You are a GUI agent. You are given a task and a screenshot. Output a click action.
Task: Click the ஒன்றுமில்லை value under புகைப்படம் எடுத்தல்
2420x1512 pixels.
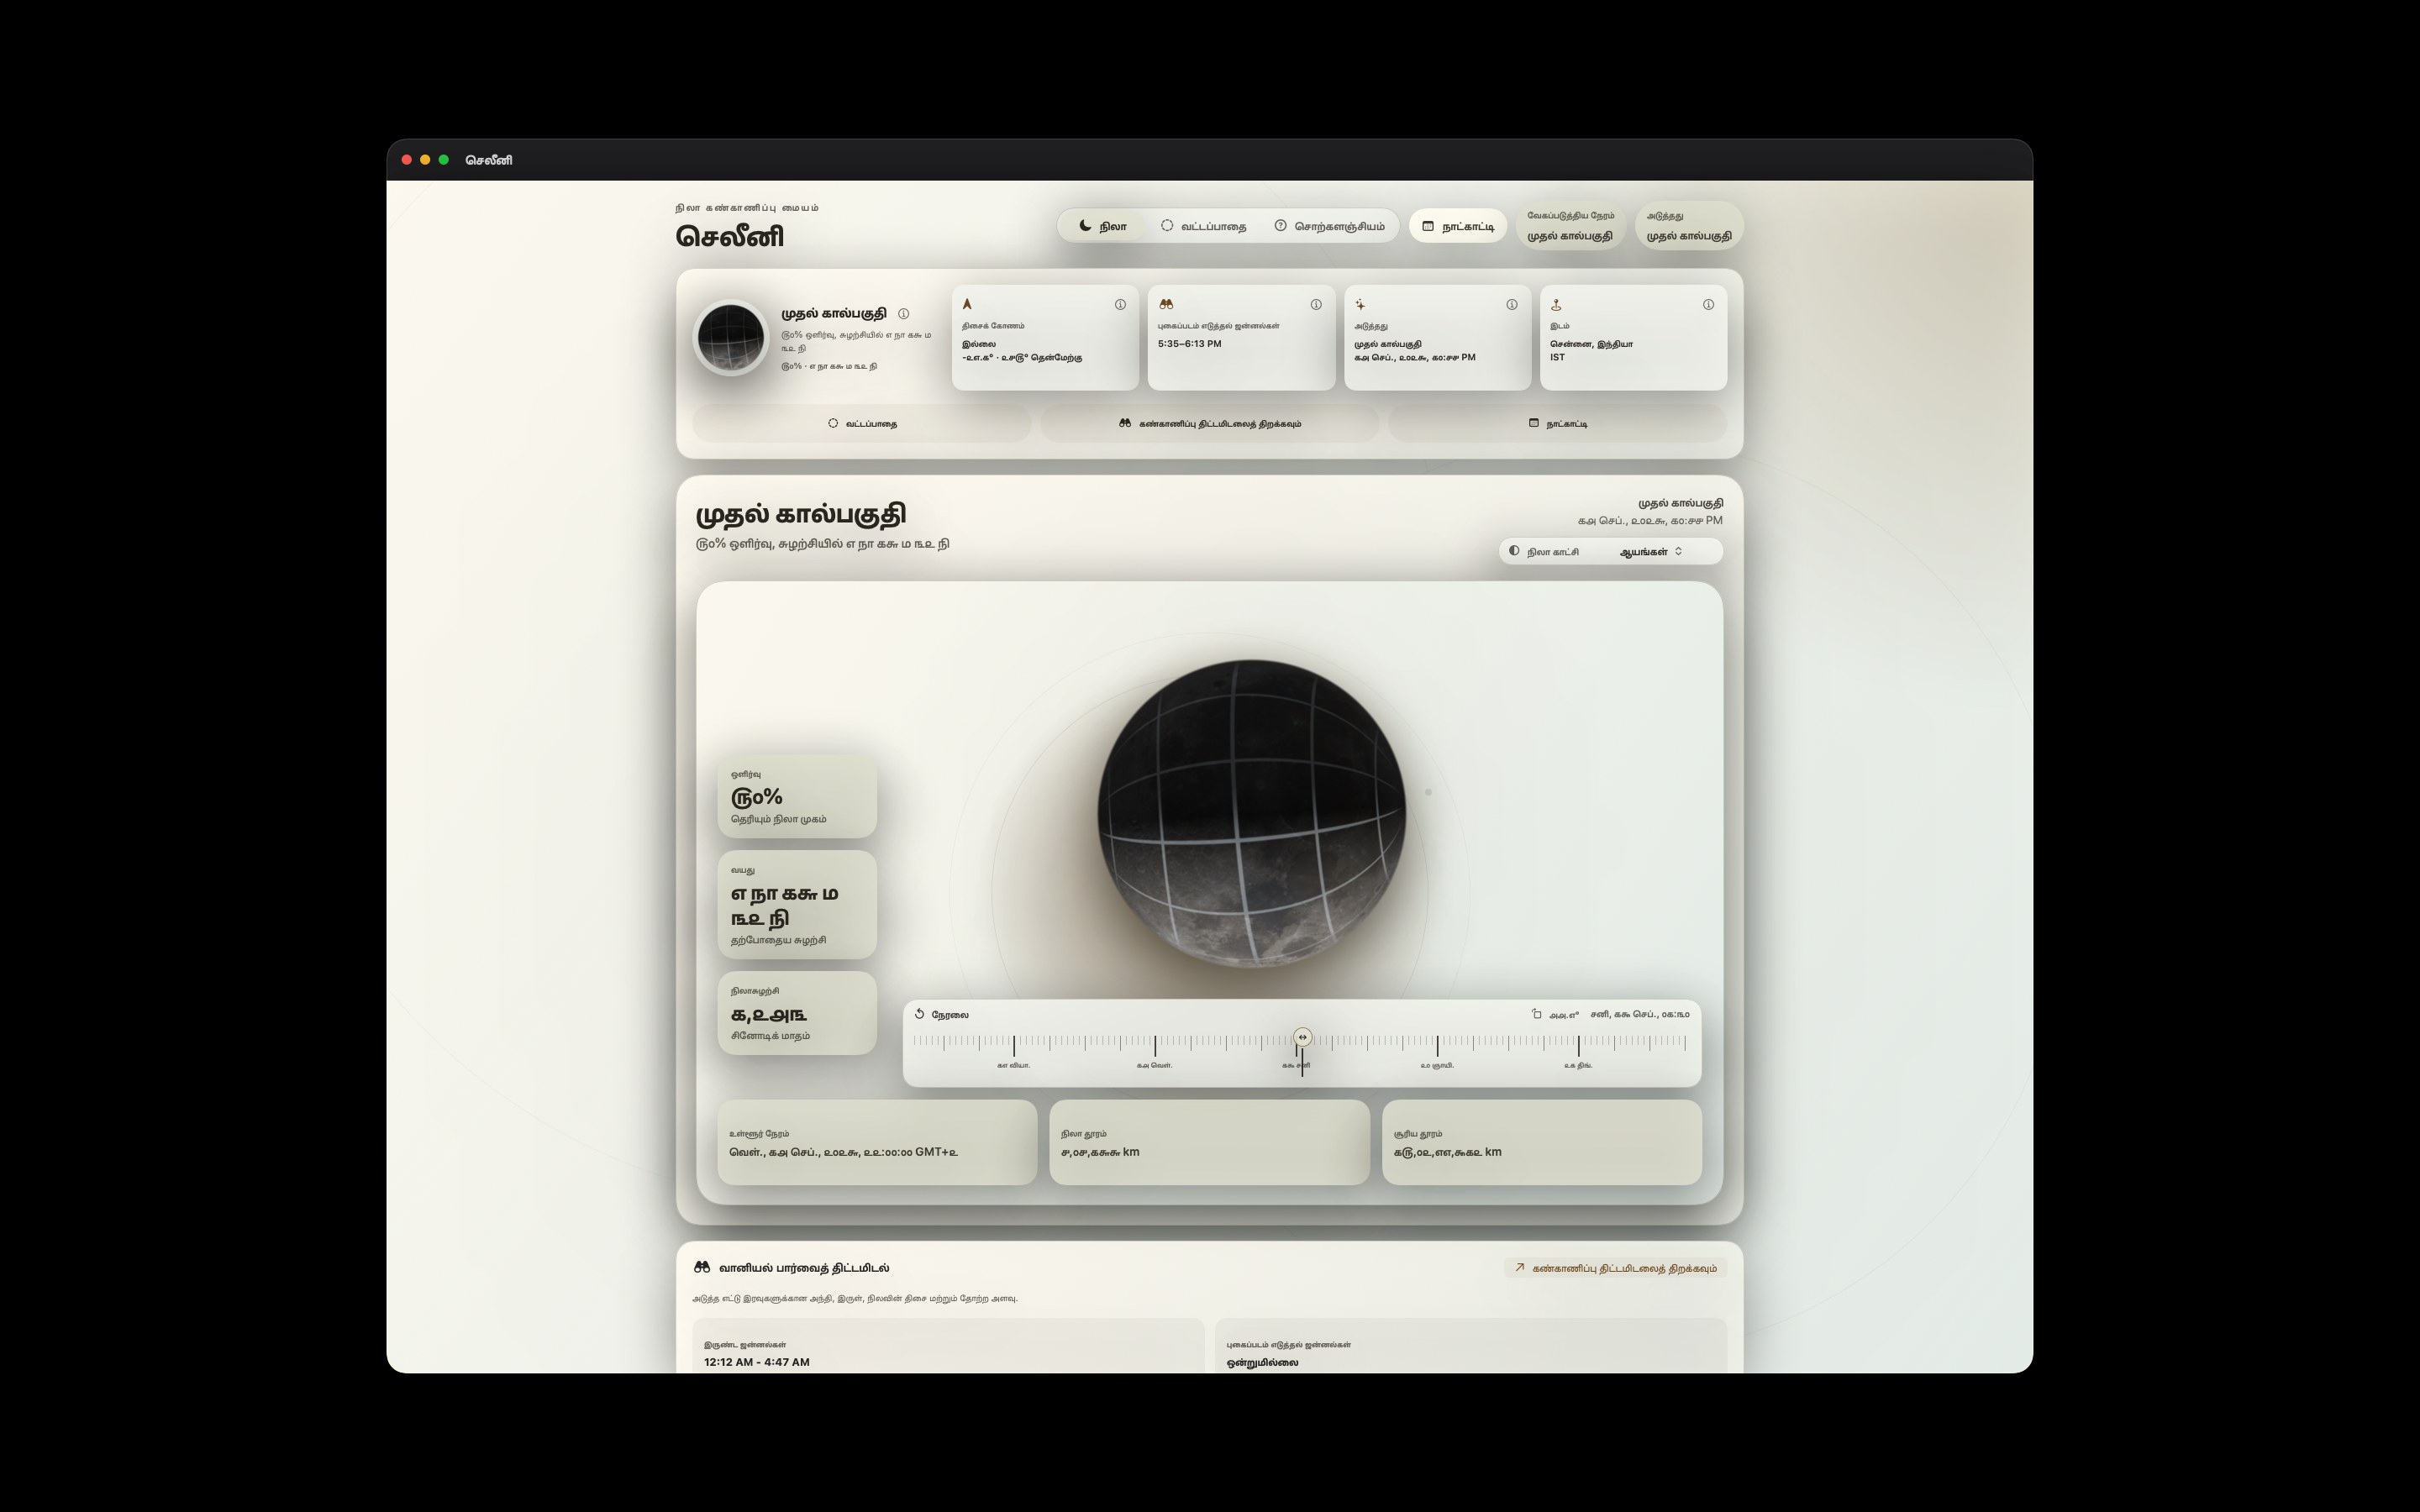point(1262,1362)
